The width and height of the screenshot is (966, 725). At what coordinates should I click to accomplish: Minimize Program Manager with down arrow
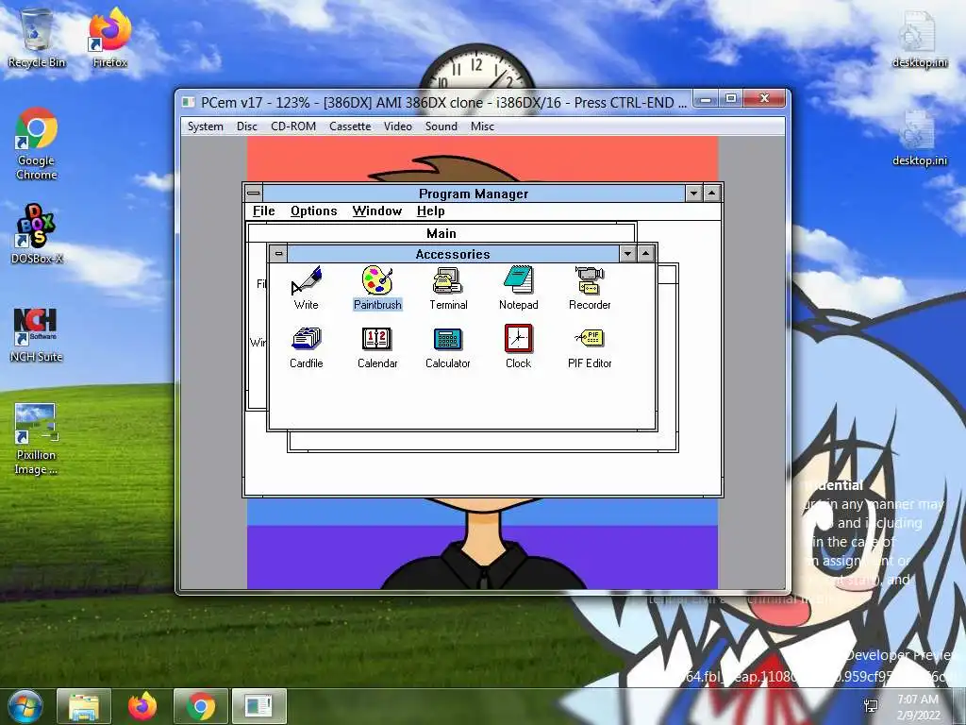tap(693, 194)
